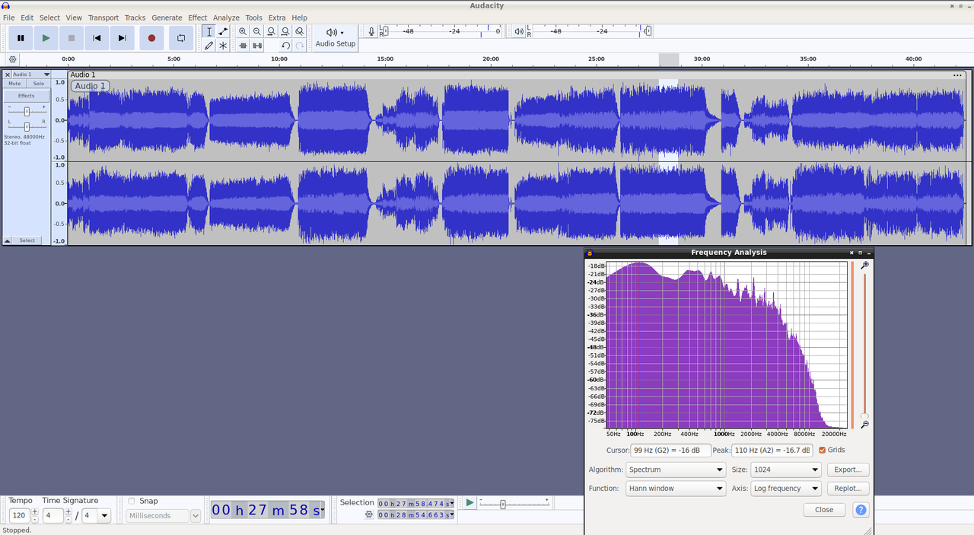Click the blue help question mark icon
Viewport: 974px width, 535px height.
pos(861,510)
